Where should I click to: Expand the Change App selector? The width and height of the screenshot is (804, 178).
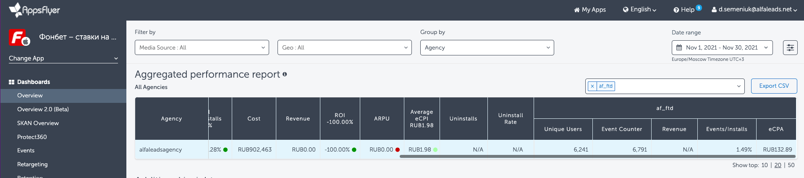point(63,58)
